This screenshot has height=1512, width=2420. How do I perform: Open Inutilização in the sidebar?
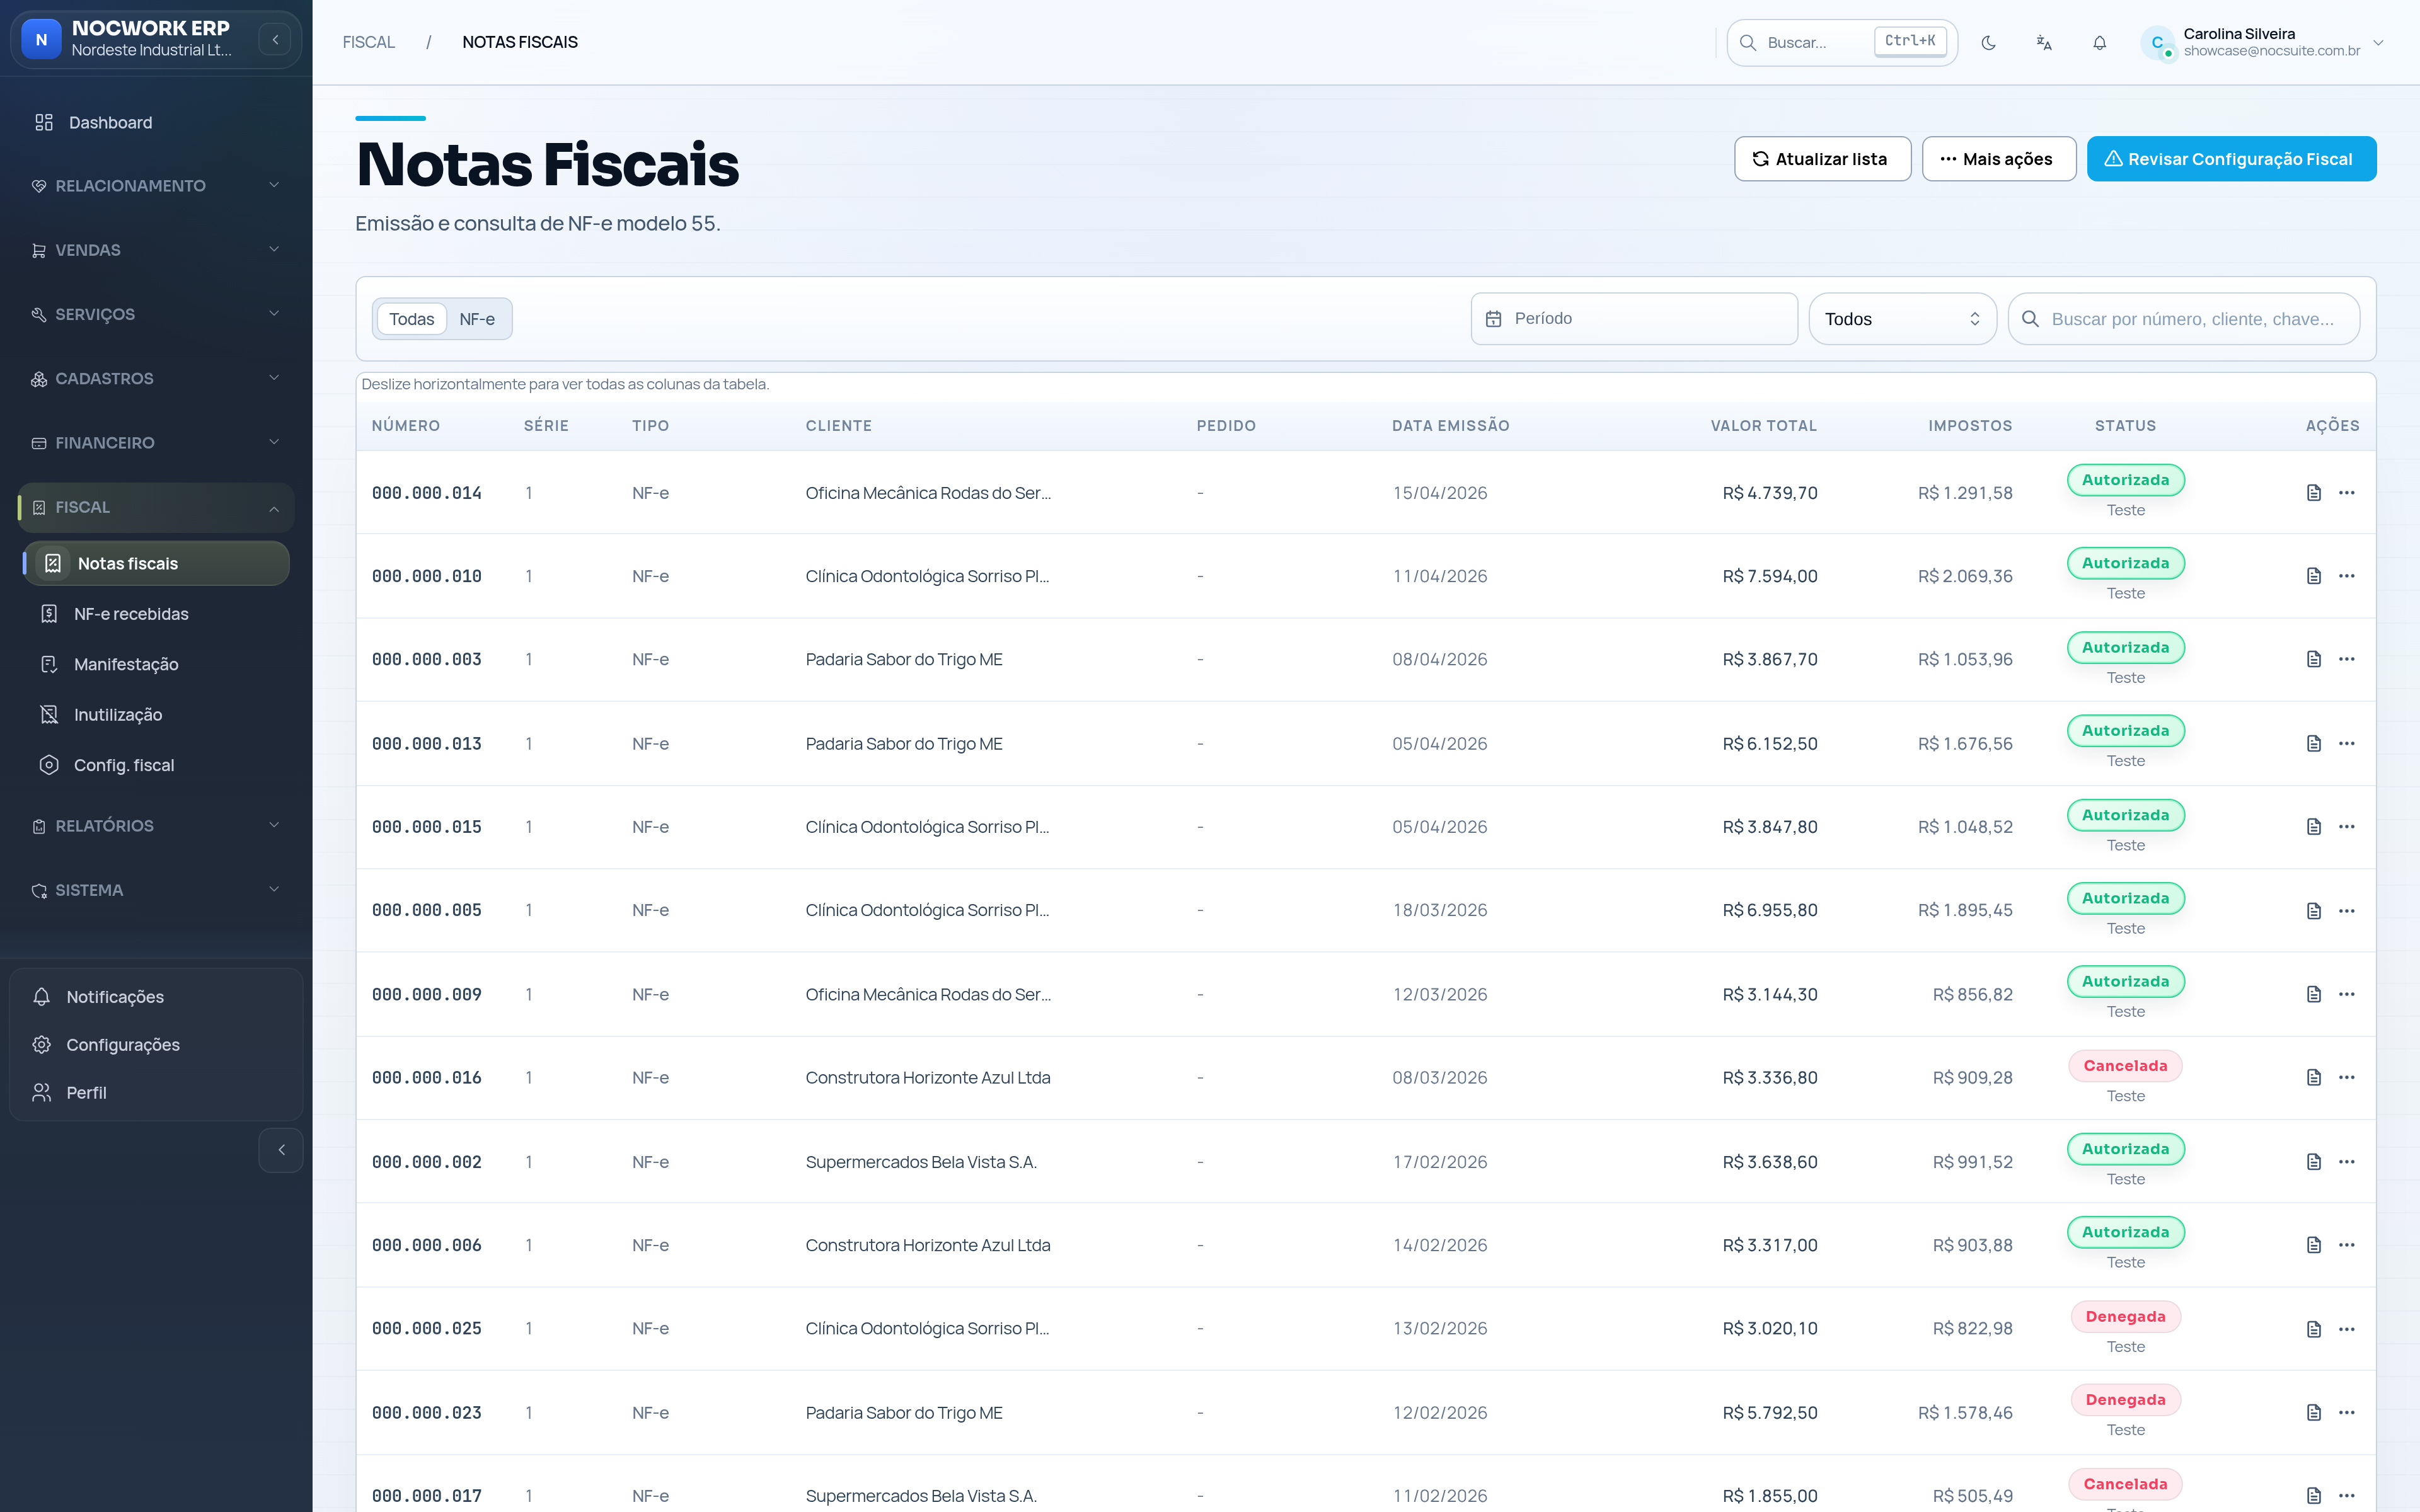[x=155, y=714]
